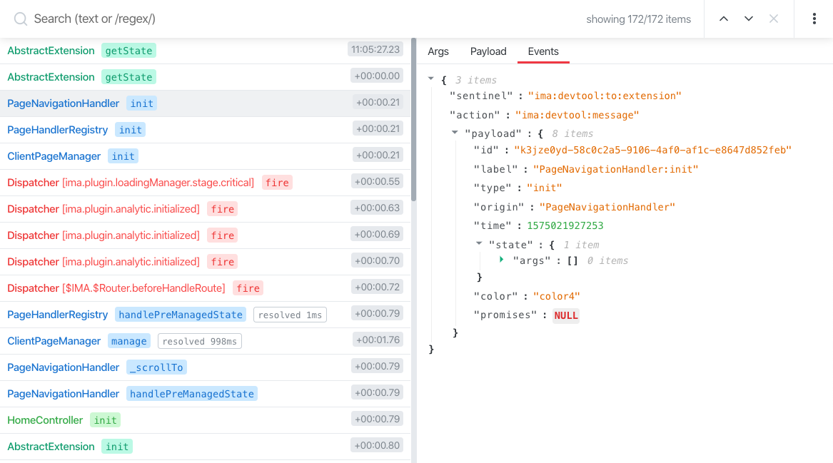Screen dimensions: 833x463
Task: Select Dispatcher loadingManager.stage.critical fire row
Action: [205, 183]
